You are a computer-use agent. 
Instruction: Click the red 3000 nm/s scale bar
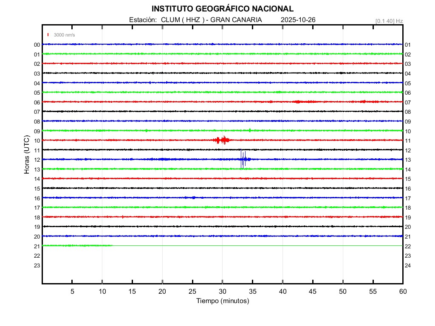pyautogui.click(x=48, y=35)
